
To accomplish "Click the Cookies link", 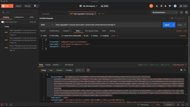I will coord(179,31).
